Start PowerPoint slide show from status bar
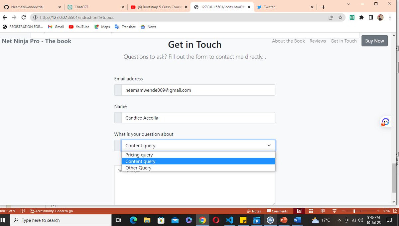The image size is (399, 226). pyautogui.click(x=334, y=211)
